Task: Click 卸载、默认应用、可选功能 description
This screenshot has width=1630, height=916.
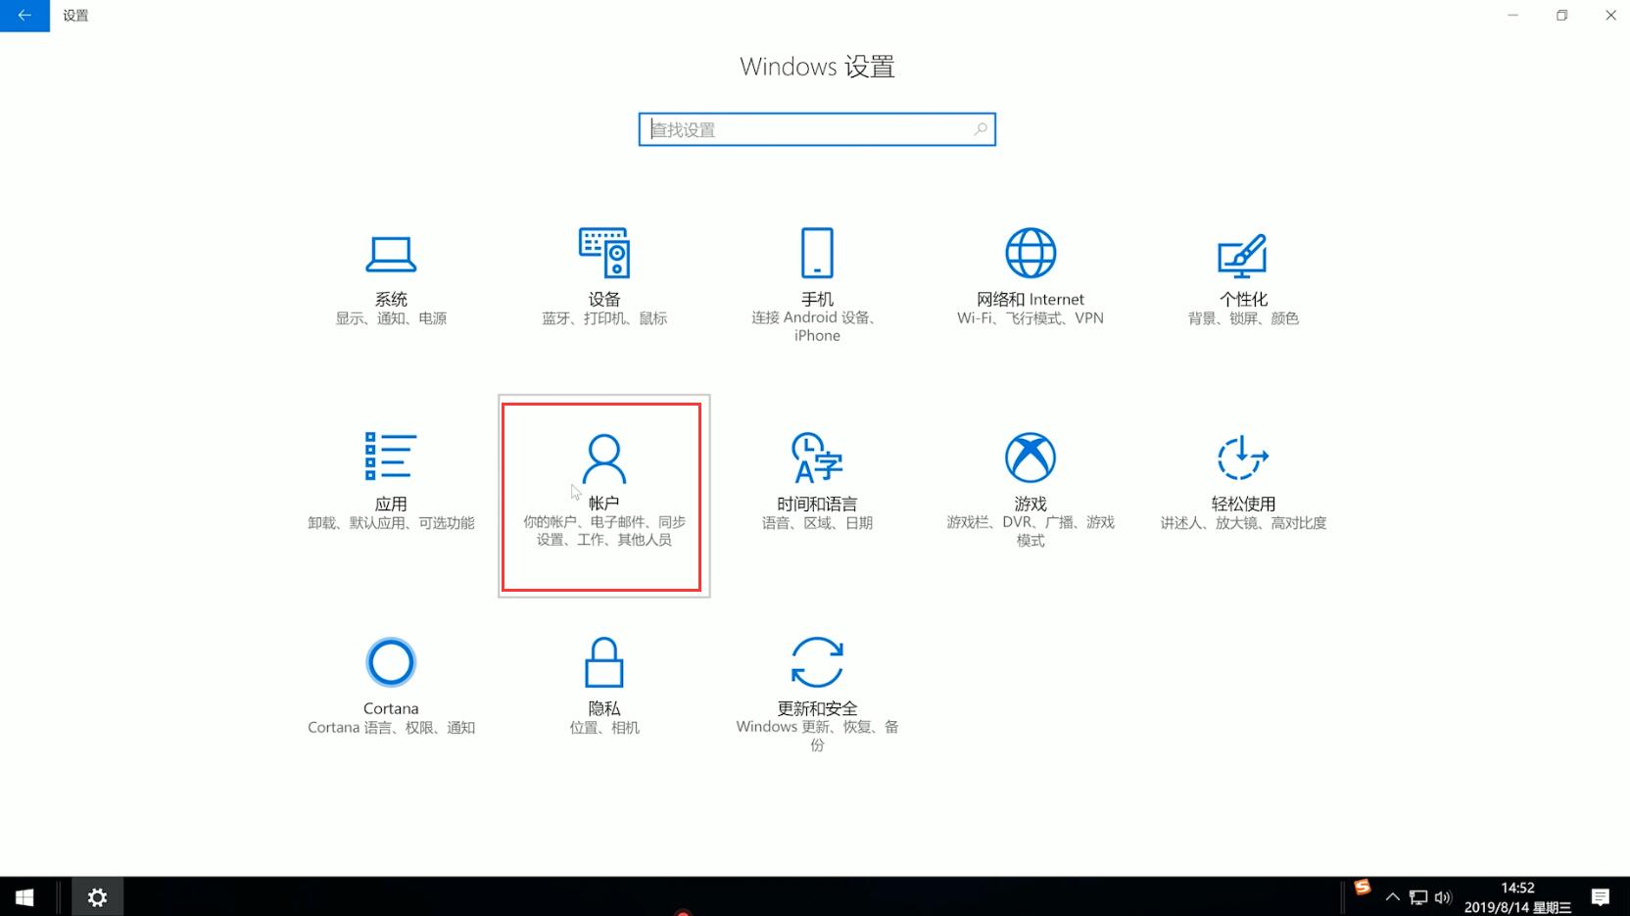Action: click(x=391, y=523)
